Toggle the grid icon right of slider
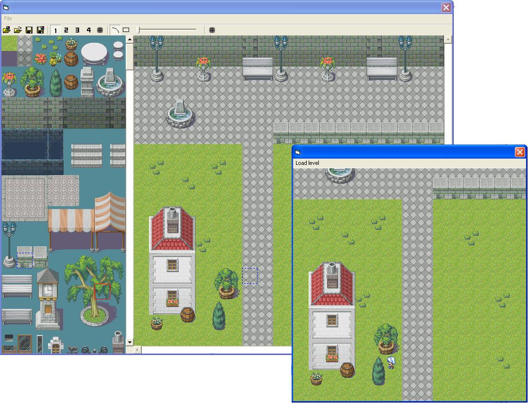 click(x=212, y=30)
